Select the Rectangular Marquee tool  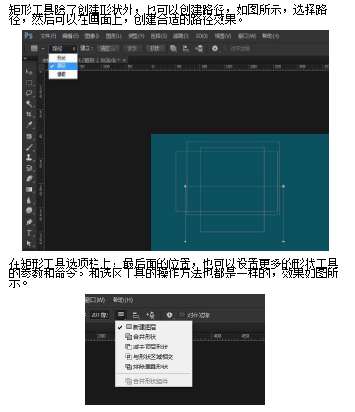tap(29, 82)
